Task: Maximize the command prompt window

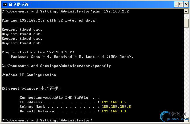Action: pos(180,5)
